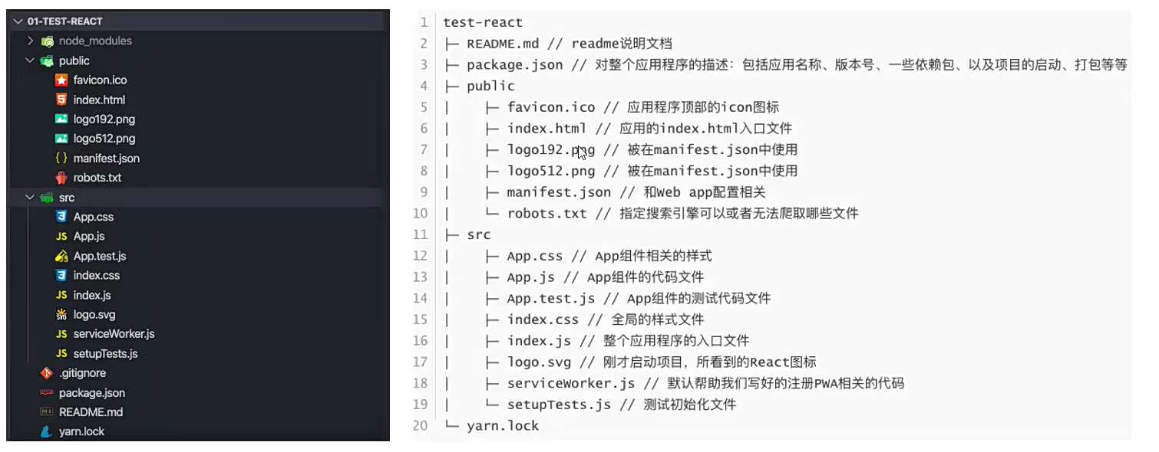Open README.md file
This screenshot has height=452, width=1159.
coord(91,412)
